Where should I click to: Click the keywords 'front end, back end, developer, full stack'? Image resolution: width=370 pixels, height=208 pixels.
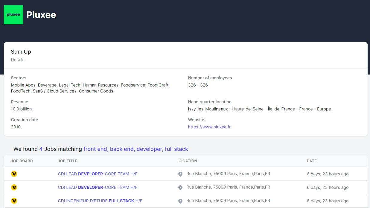pyautogui.click(x=136, y=149)
